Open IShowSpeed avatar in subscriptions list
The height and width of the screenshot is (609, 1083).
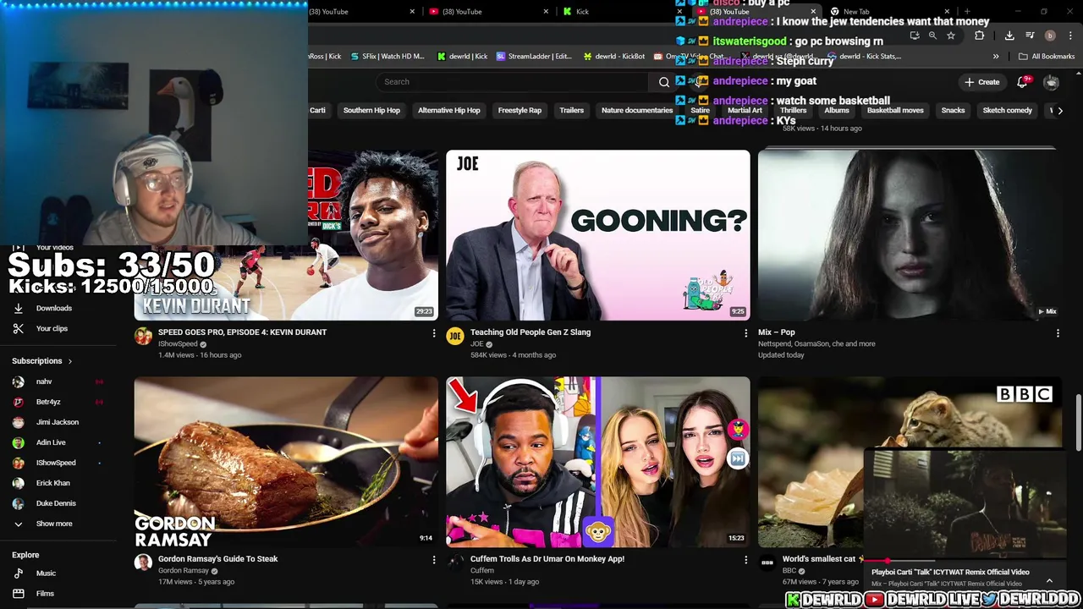coord(19,463)
